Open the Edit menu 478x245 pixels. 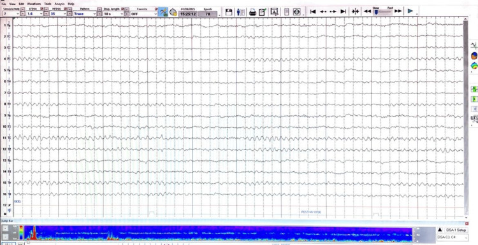[x=21, y=4]
